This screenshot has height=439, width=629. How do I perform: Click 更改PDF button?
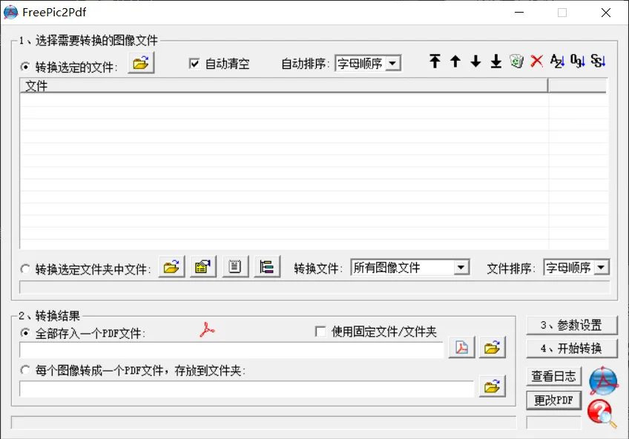553,400
